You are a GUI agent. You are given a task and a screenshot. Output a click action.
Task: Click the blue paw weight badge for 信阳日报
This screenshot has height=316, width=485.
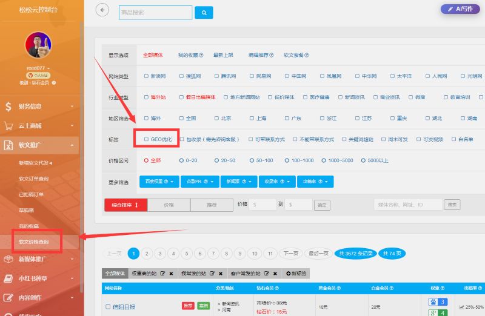(x=438, y=302)
